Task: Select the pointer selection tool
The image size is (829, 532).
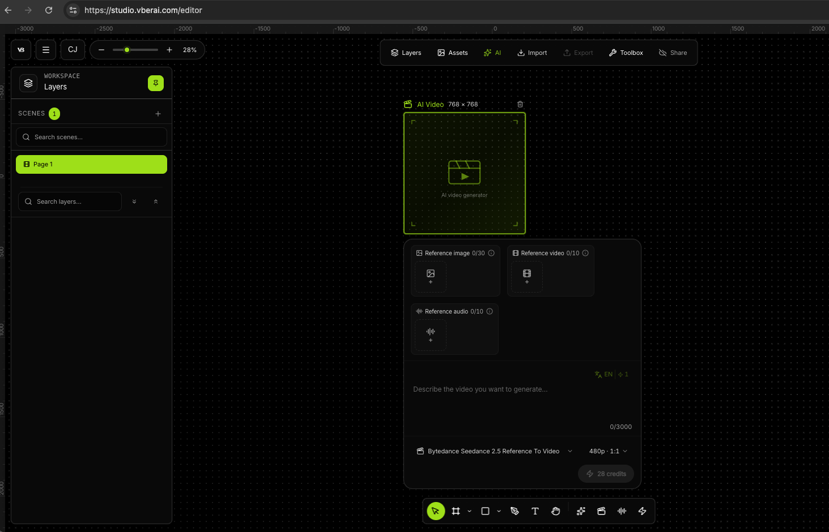Action: coord(436,511)
